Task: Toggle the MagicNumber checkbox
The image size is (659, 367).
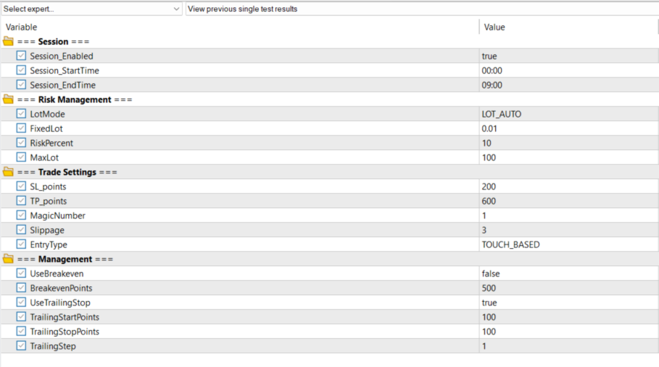Action: click(21, 215)
